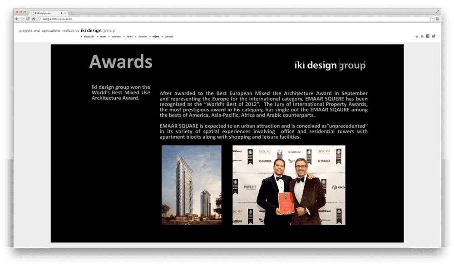The height and width of the screenshot is (264, 454).
Task: Click the 'World's Best Mixed Use Architecture Award' caption
Action: click(x=121, y=92)
